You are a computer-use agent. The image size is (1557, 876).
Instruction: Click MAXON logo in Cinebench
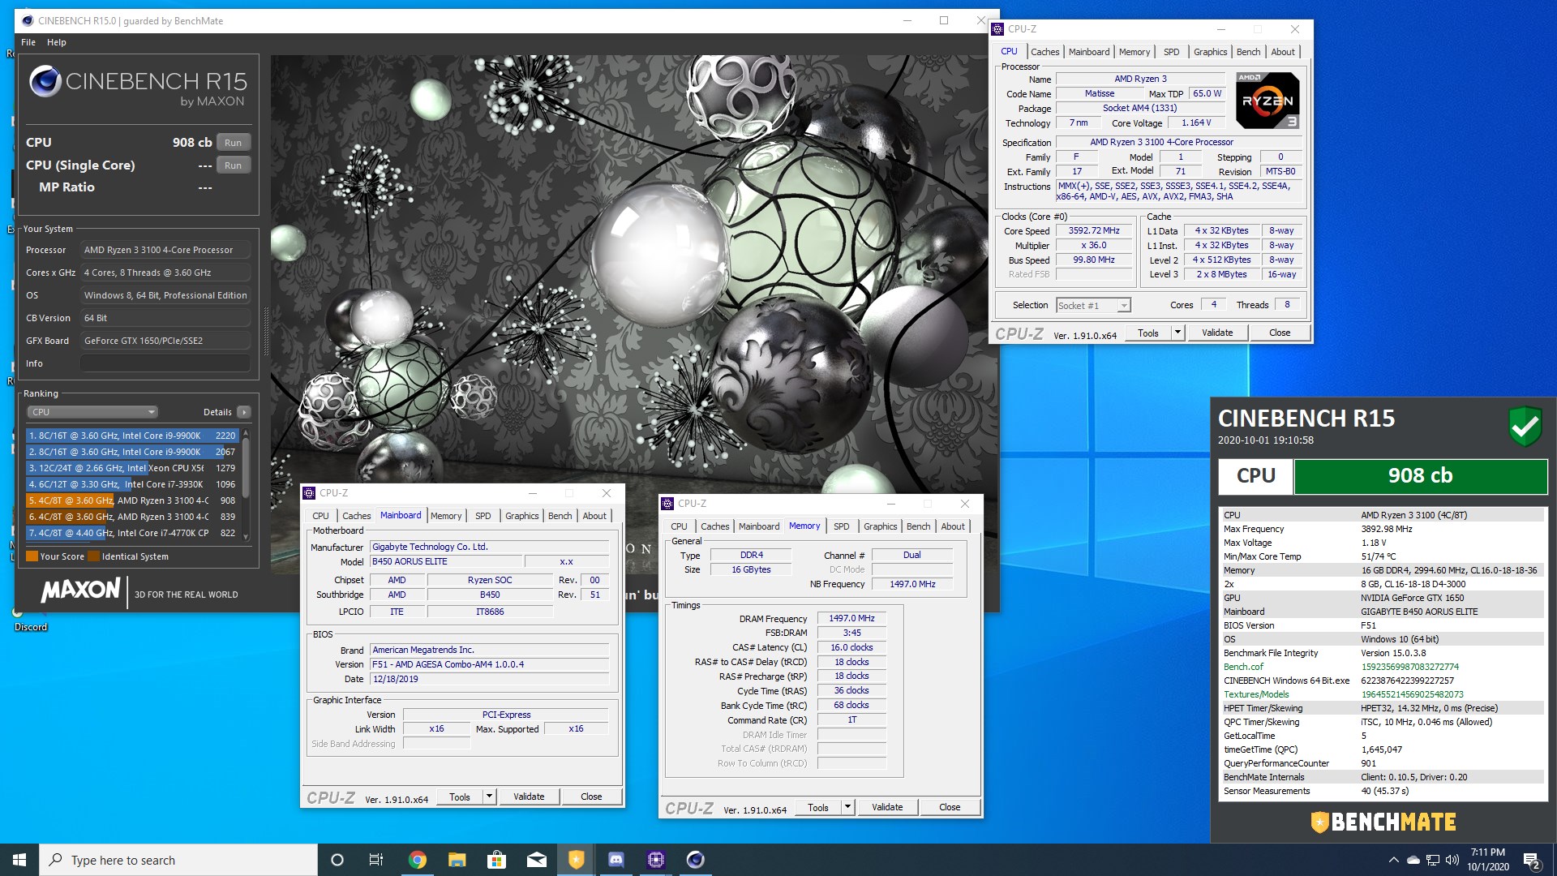point(81,590)
